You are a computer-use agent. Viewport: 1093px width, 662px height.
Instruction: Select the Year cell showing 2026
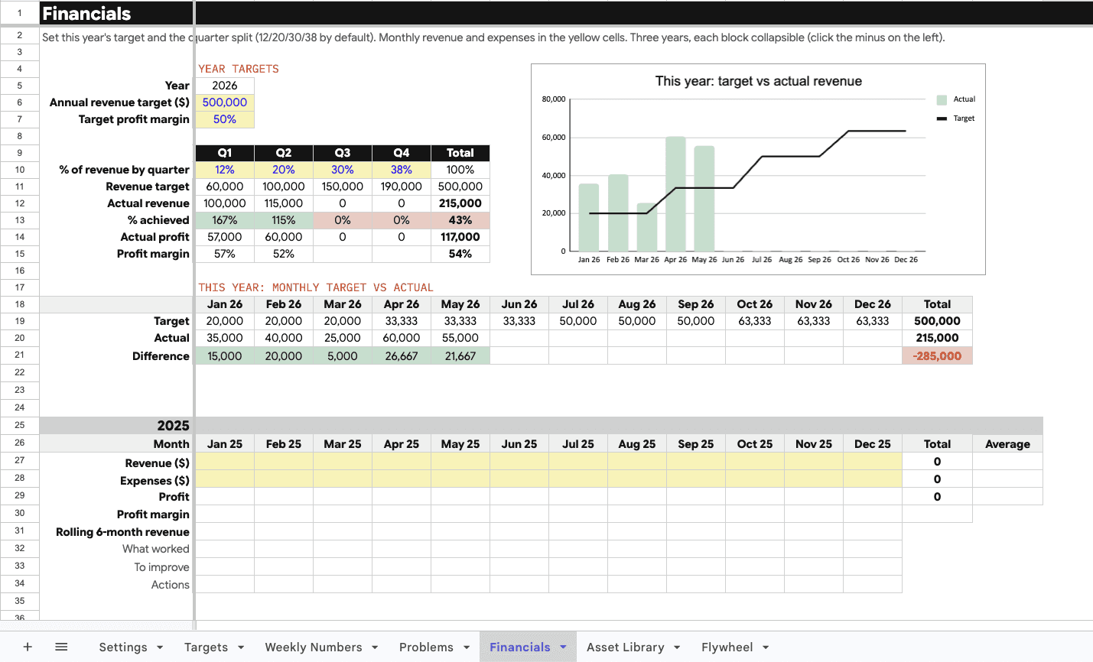tap(225, 86)
